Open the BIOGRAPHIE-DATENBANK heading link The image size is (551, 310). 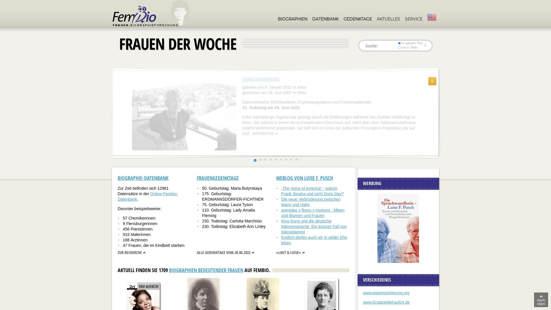tap(143, 178)
